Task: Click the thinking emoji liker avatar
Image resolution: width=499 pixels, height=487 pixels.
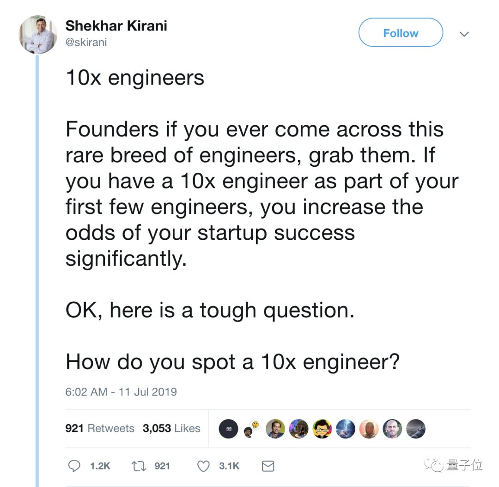Action: pos(251,428)
